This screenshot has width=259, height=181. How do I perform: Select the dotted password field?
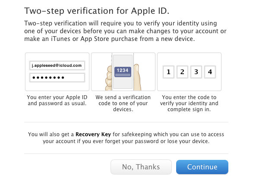[x=57, y=78]
